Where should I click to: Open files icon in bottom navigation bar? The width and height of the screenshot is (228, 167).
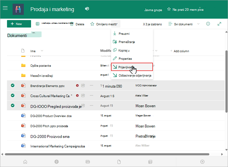[119, 162]
